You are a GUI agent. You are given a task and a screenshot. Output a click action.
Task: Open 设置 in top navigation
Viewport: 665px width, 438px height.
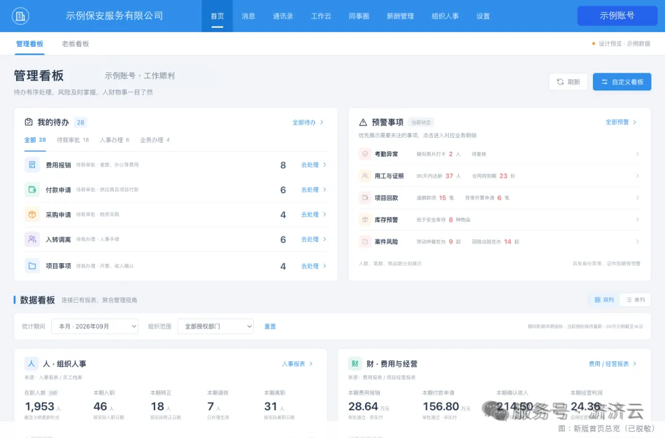tap(483, 16)
